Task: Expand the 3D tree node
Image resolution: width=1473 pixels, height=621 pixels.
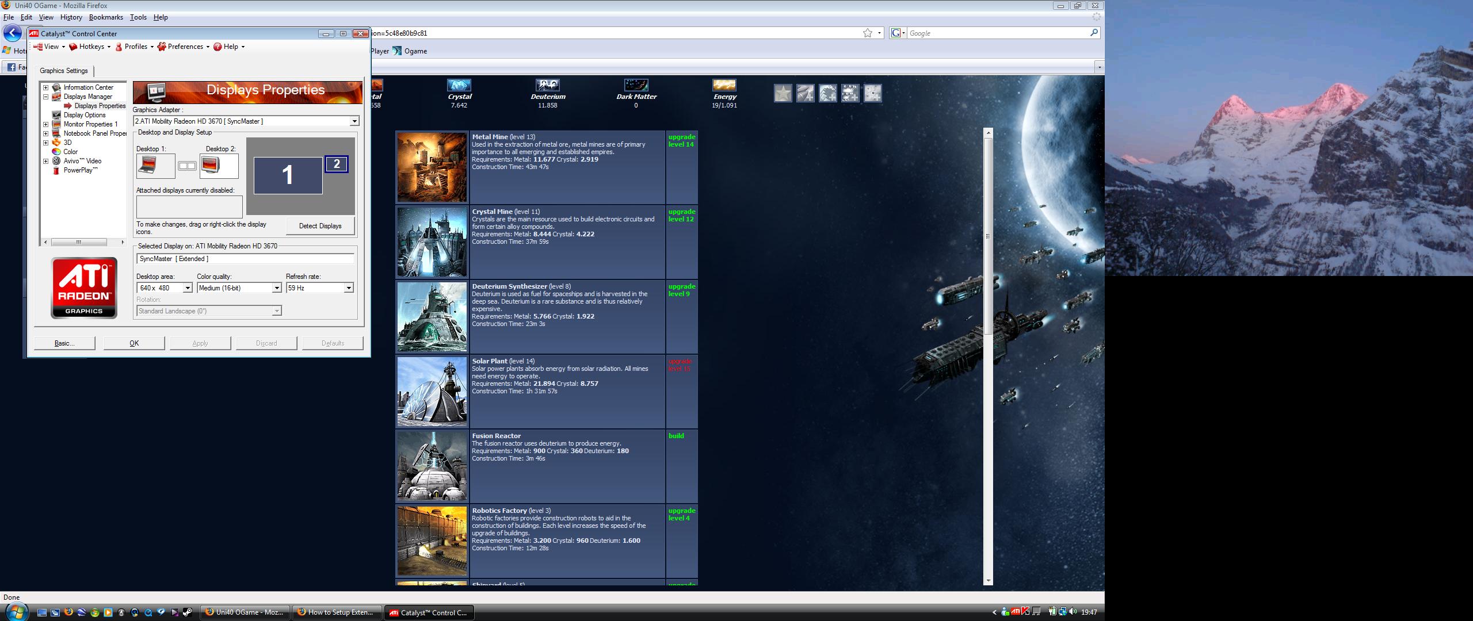Action: click(x=46, y=143)
